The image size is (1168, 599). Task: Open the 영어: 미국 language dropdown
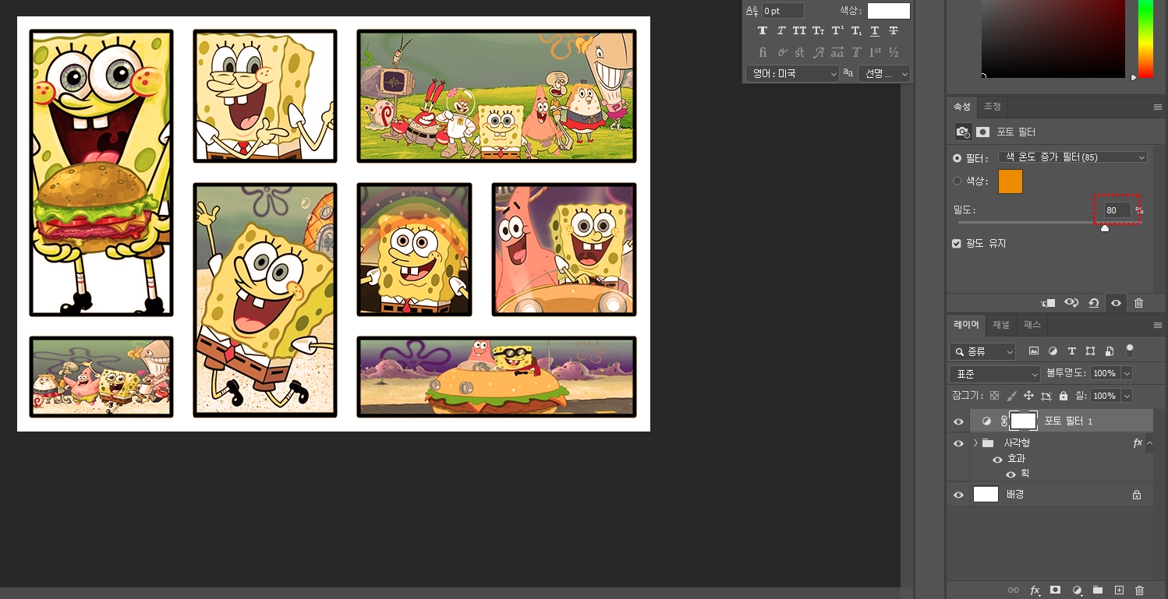[791, 73]
